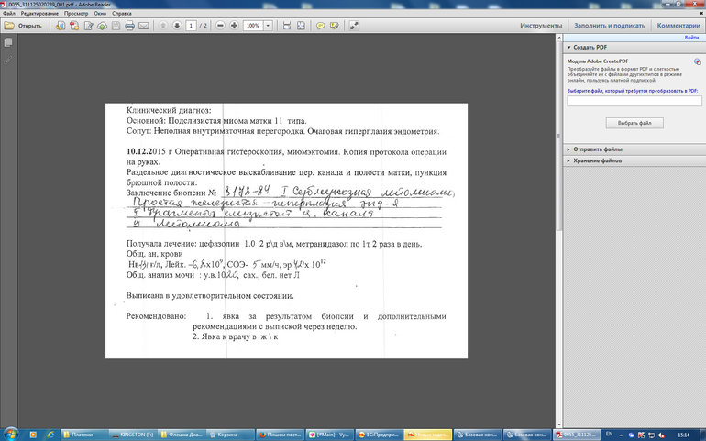Add a sticky note comment

tap(321, 26)
